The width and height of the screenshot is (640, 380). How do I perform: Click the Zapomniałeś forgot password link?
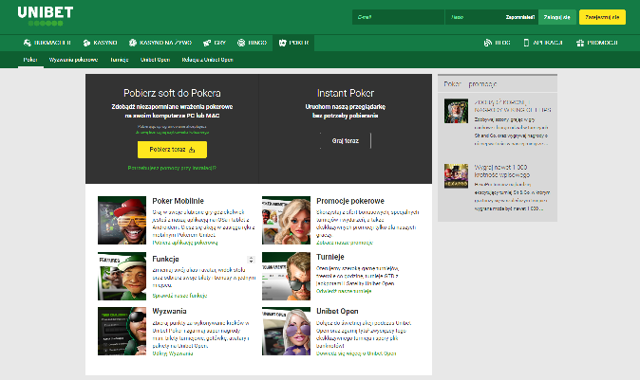[x=520, y=17]
